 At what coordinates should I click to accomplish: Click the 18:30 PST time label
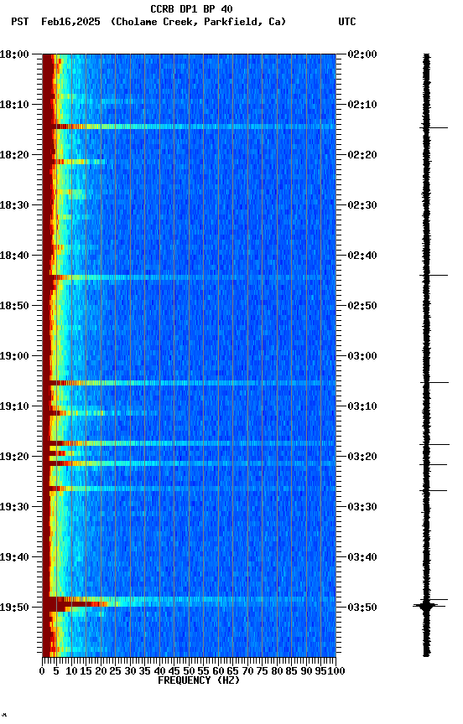[14, 205]
